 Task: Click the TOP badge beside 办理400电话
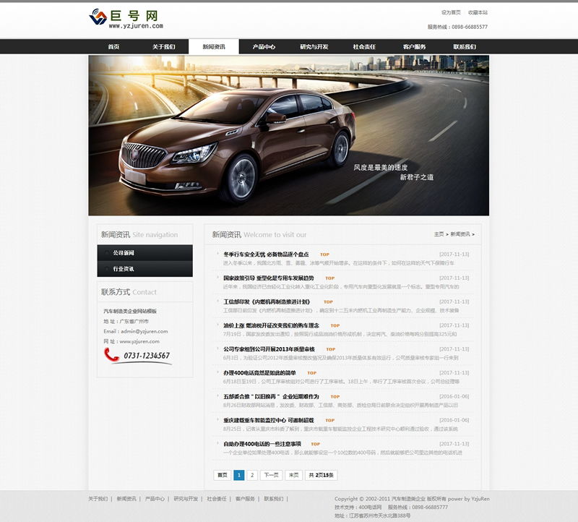click(311, 373)
